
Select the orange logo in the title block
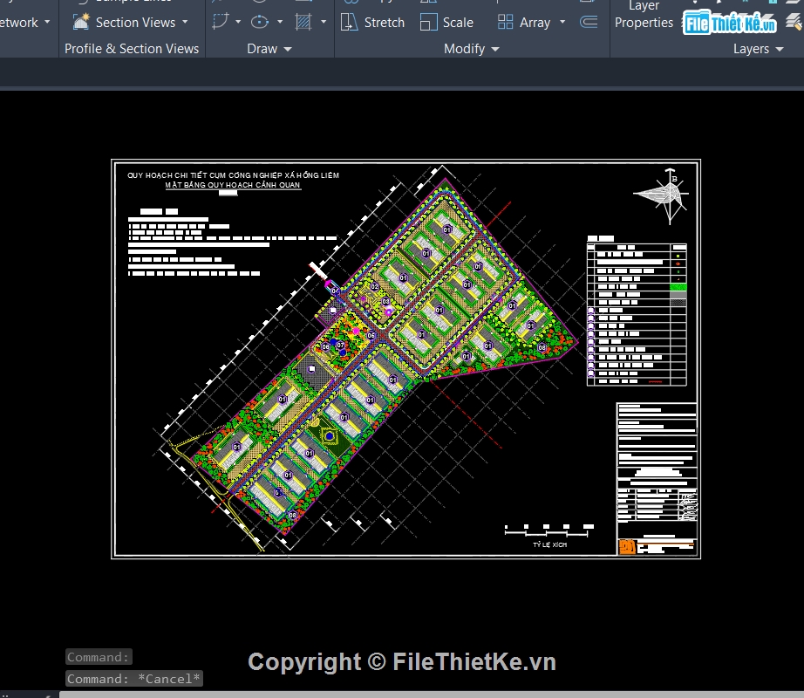tap(628, 547)
